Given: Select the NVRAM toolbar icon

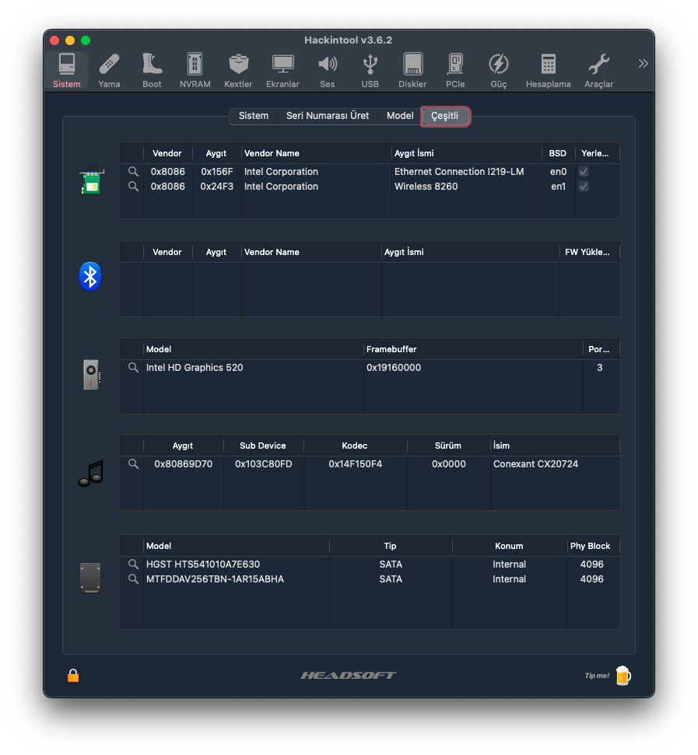Looking at the screenshot, I should pos(195,70).
